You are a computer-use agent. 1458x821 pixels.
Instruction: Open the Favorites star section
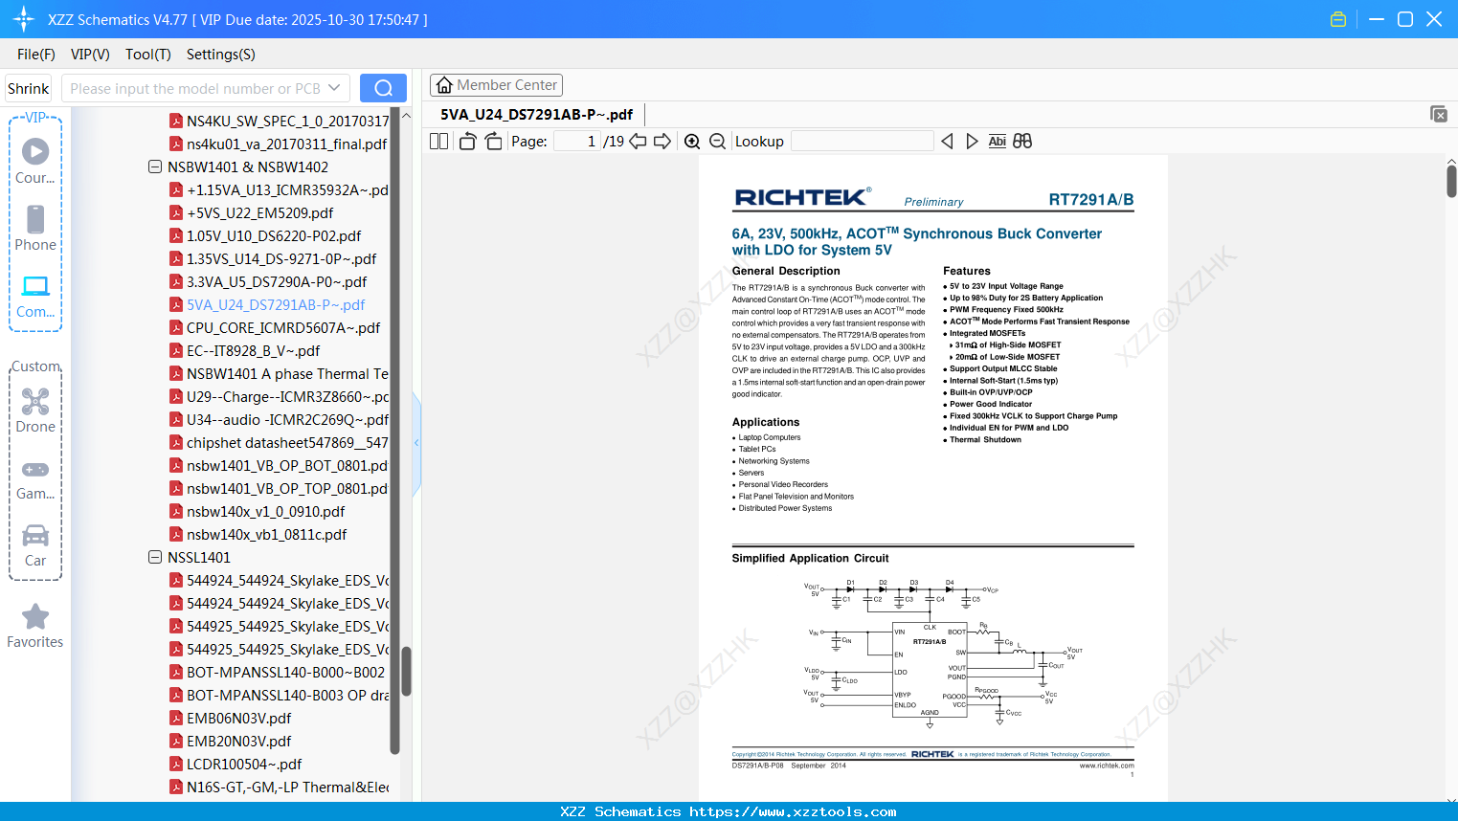click(35, 626)
